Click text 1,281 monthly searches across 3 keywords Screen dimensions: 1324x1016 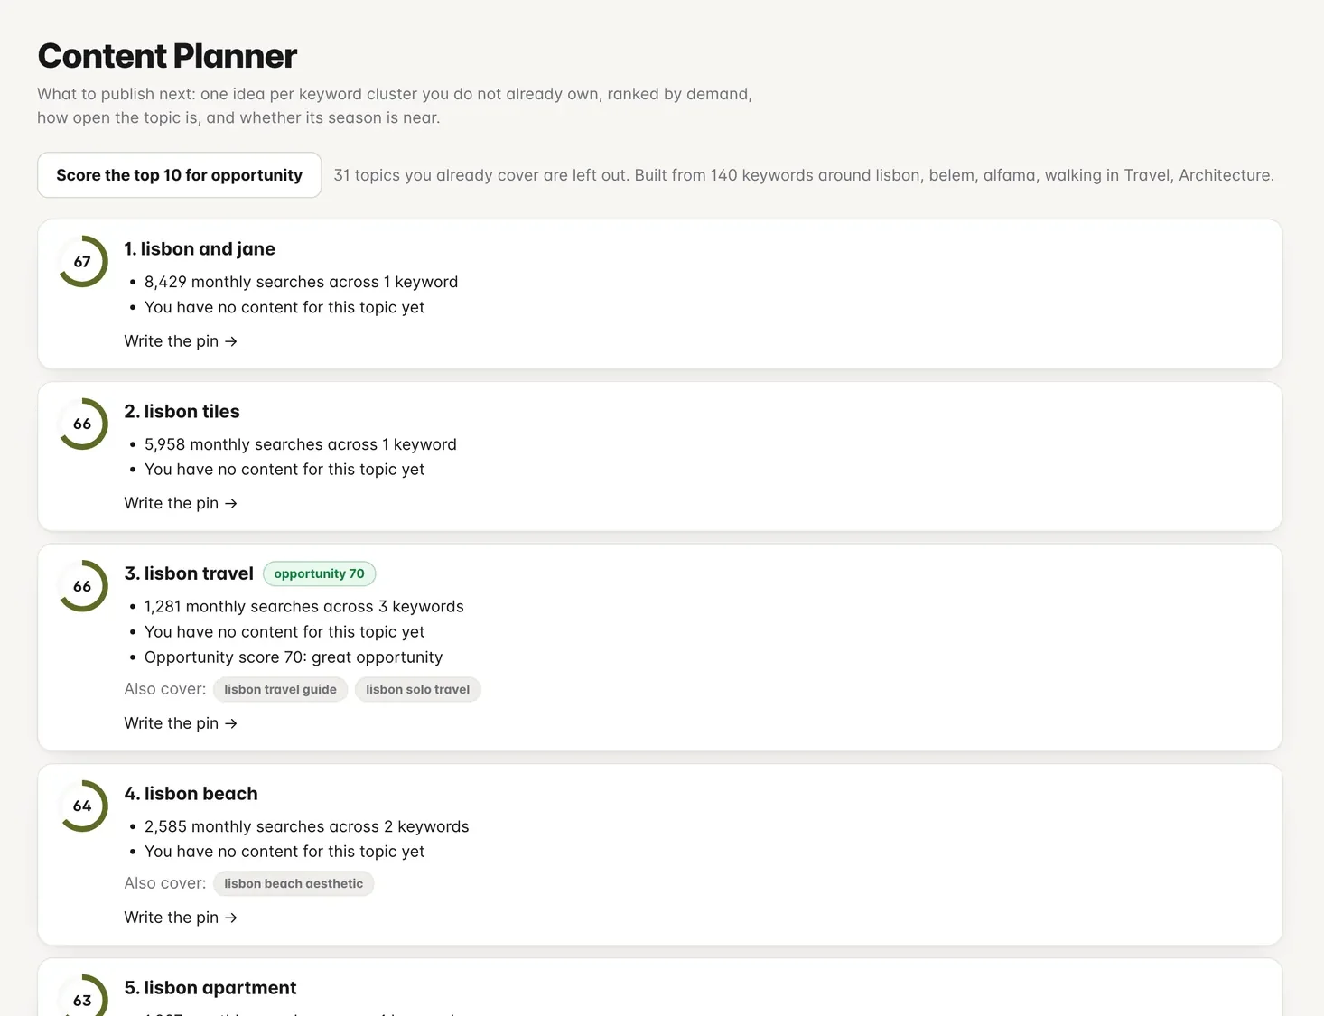(304, 607)
